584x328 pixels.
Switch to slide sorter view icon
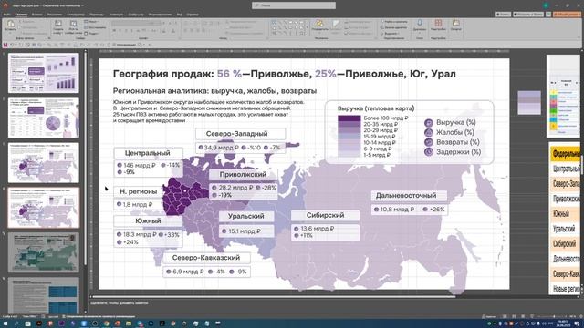514,316
